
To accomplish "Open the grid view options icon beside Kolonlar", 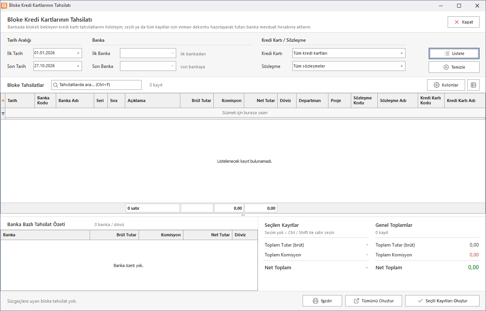I will click(473, 85).
